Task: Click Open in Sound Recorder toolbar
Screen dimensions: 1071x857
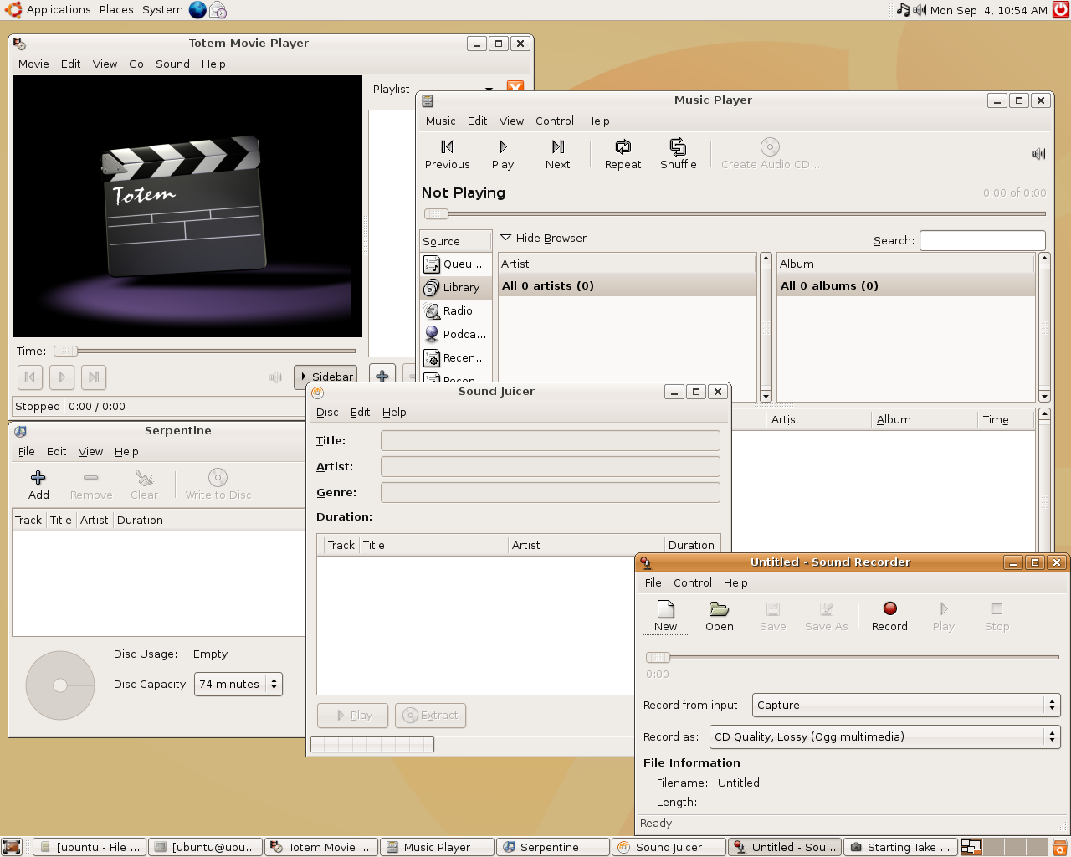Action: coord(719,616)
